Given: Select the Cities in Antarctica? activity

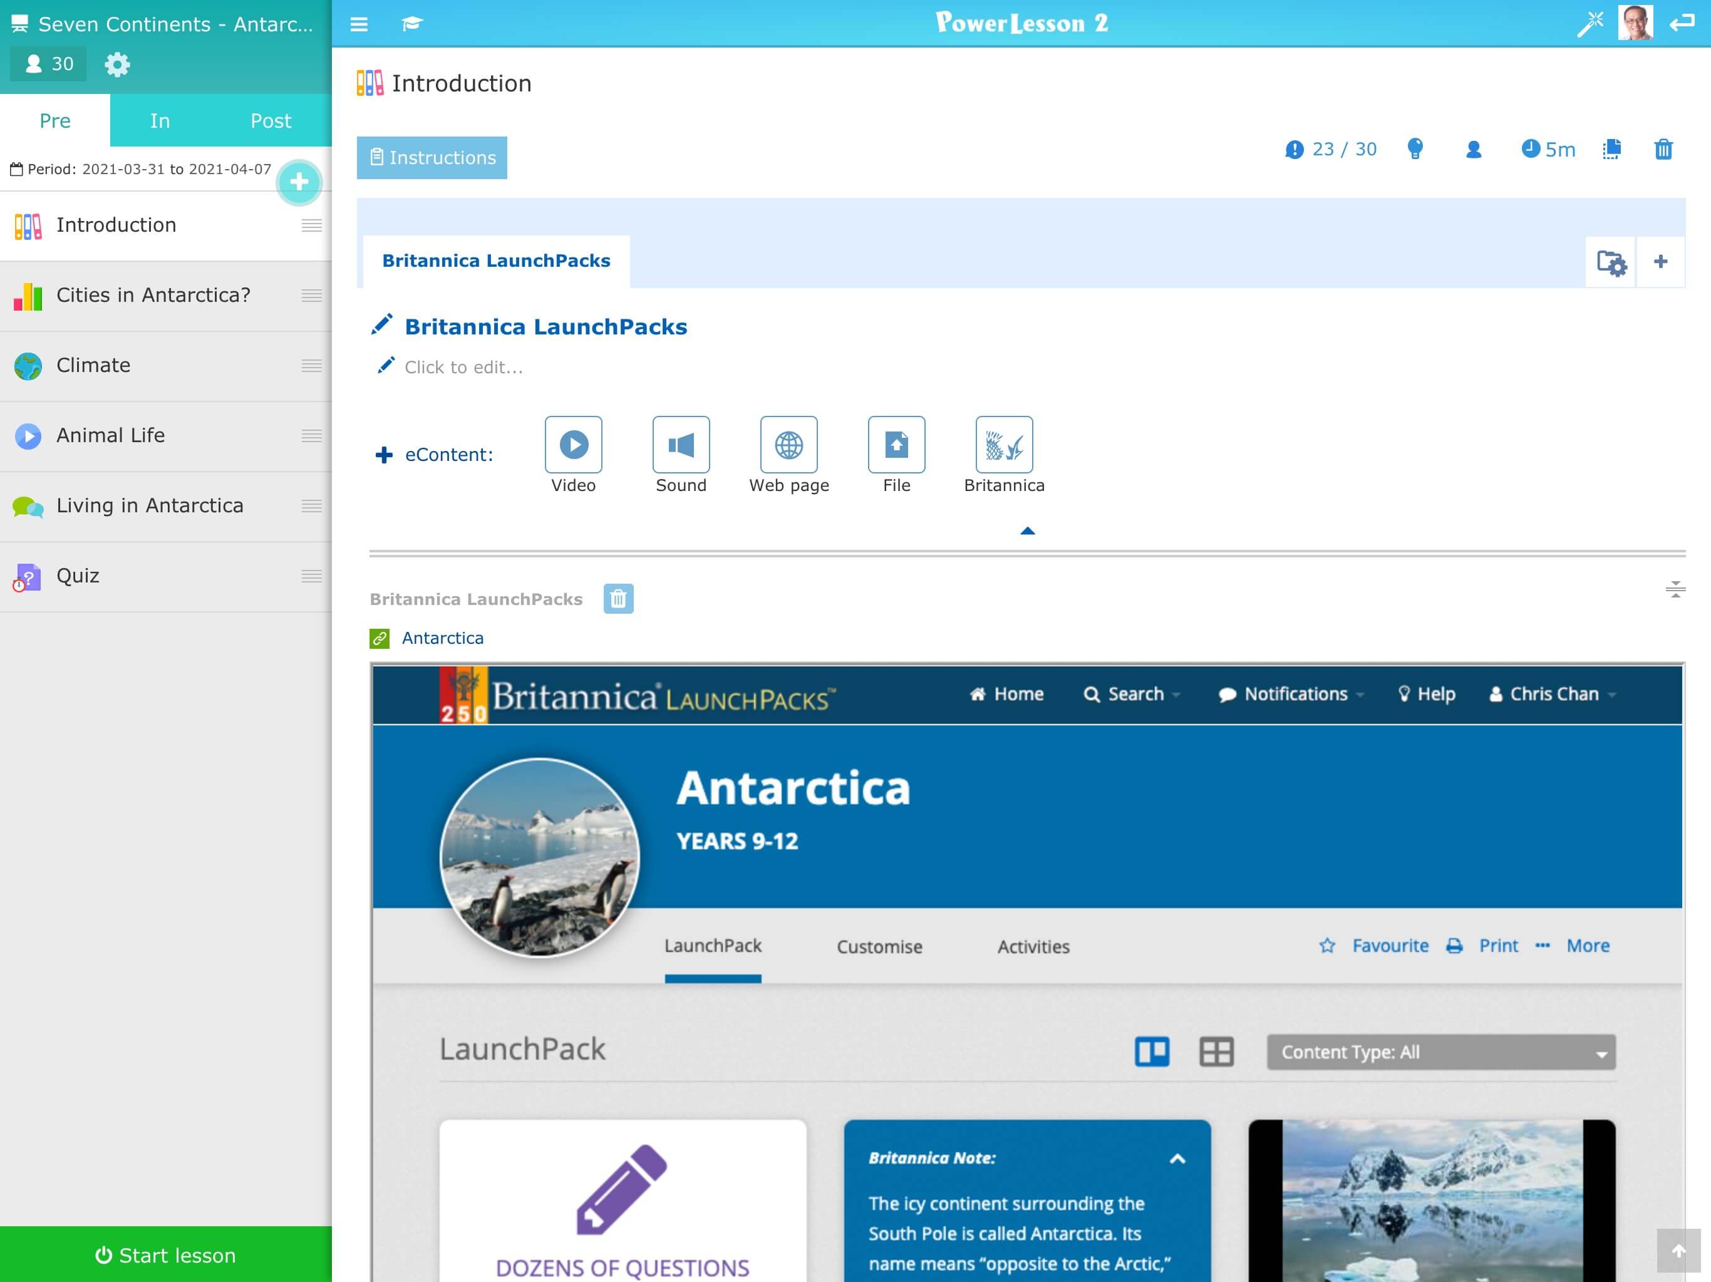Looking at the screenshot, I should 165,296.
